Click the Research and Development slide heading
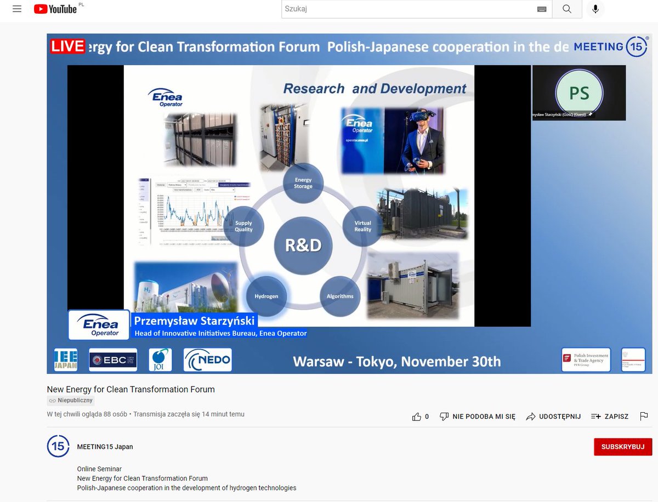The width and height of the screenshot is (658, 502). coord(375,88)
